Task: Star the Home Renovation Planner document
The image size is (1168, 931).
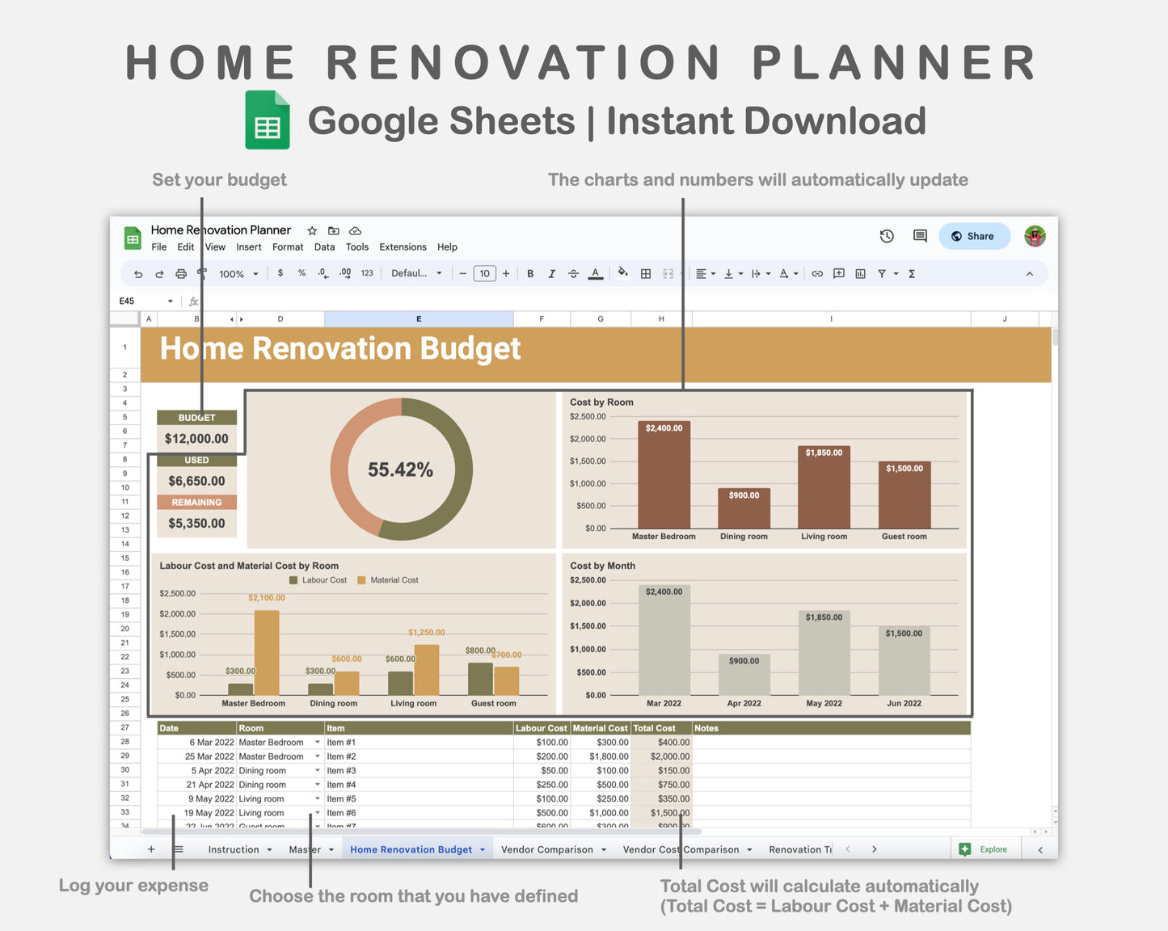Action: coord(312,230)
